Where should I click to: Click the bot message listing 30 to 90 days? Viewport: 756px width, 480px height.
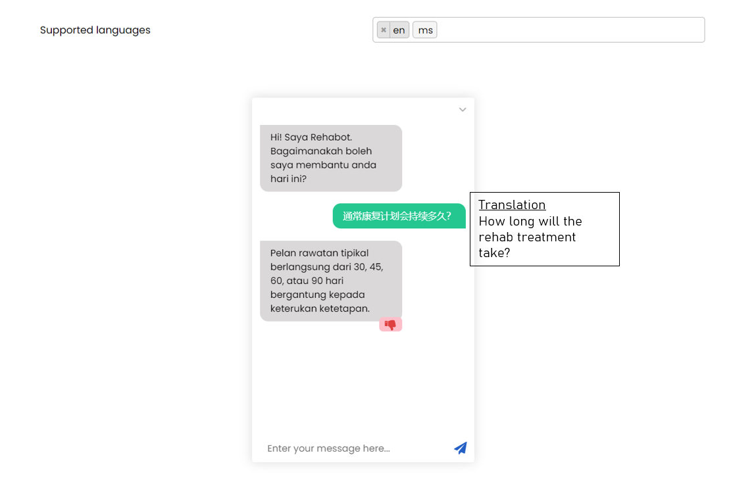(331, 280)
